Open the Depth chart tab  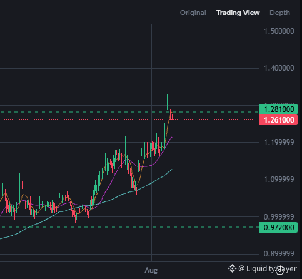coord(279,13)
